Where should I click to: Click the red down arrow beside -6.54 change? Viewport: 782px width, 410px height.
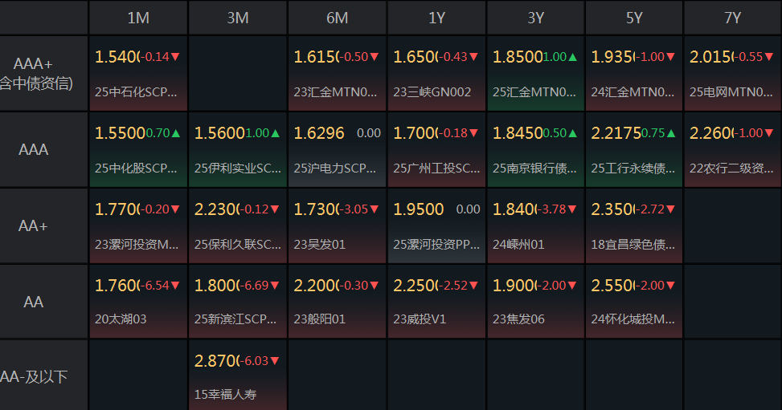coord(175,286)
